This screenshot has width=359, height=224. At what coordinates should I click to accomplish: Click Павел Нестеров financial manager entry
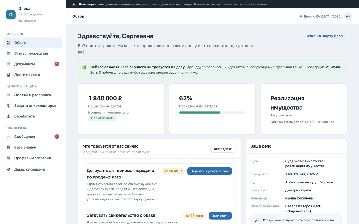point(303,208)
